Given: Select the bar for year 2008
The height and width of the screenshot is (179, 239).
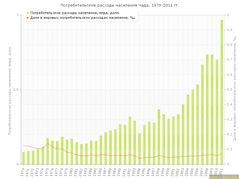Looking at the screenshot, I should (207, 109).
